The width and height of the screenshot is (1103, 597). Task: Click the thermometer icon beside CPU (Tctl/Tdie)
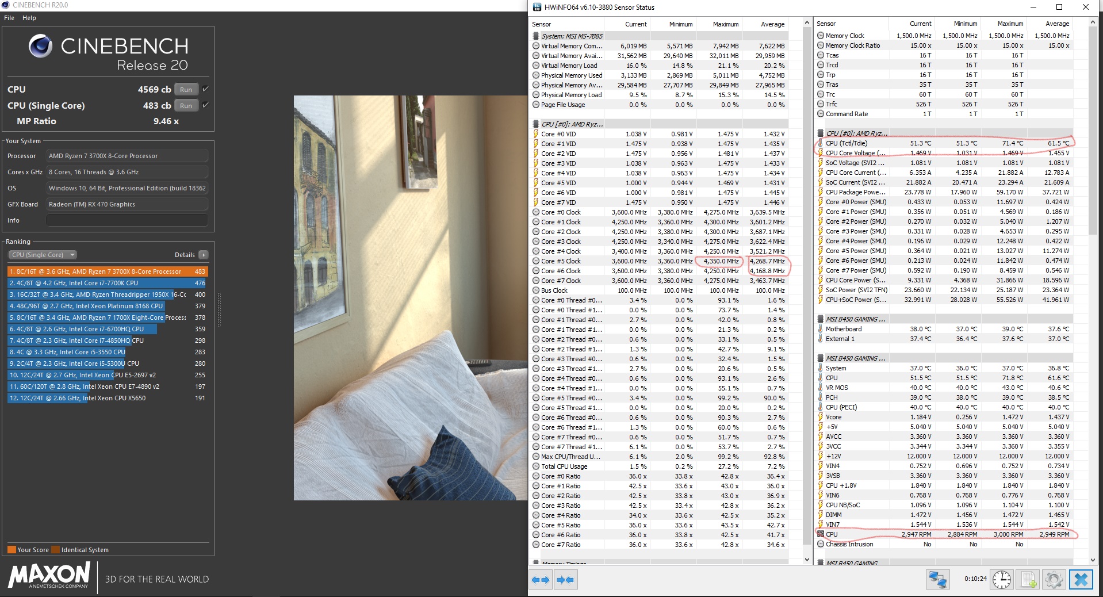[821, 143]
